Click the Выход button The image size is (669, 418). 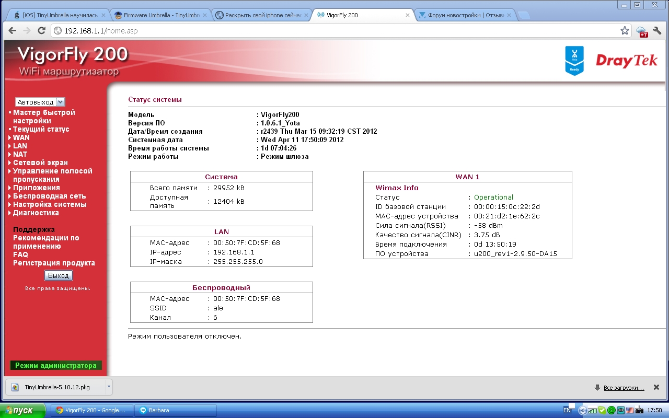pyautogui.click(x=58, y=275)
